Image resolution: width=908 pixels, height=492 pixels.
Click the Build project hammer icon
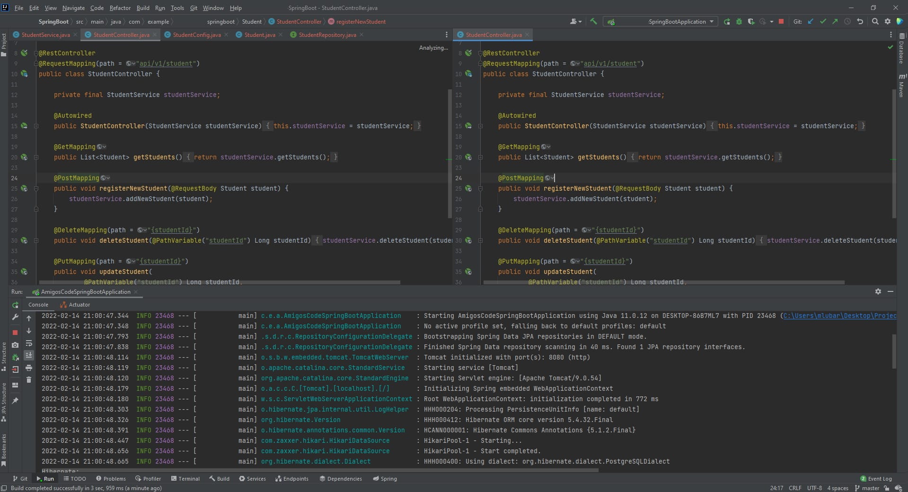(593, 21)
